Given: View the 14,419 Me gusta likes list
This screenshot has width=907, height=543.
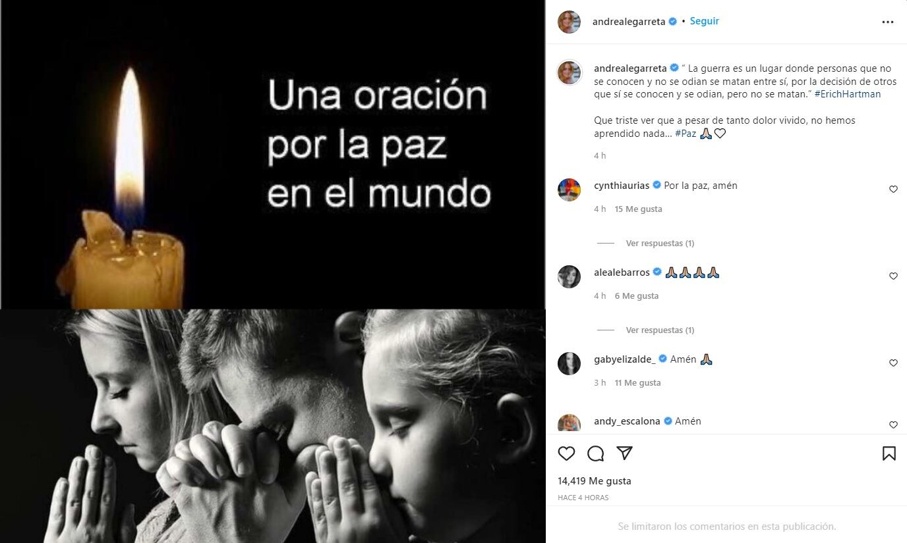Looking at the screenshot, I should point(595,481).
